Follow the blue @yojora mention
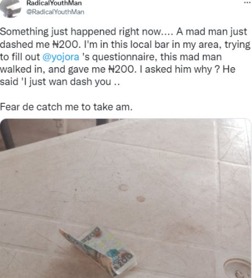The width and height of the screenshot is (252, 278). pyautogui.click(x=61, y=57)
